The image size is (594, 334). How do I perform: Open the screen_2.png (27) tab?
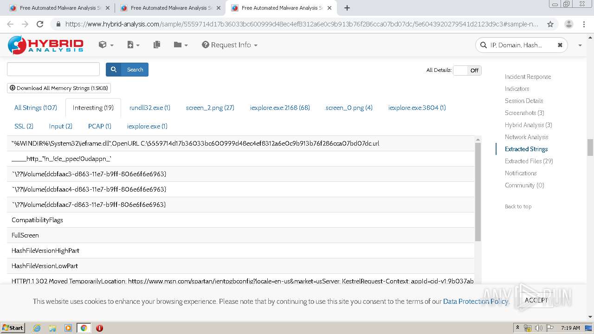click(210, 108)
